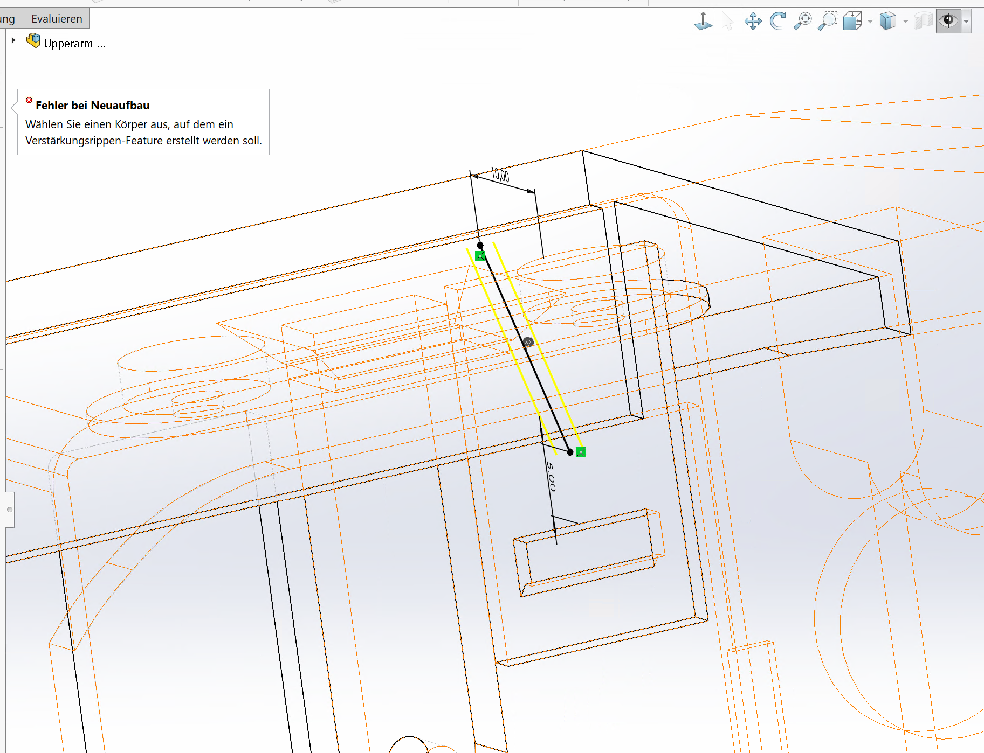Switch to the Evaluieren tab
This screenshot has width=984, height=753.
point(57,19)
